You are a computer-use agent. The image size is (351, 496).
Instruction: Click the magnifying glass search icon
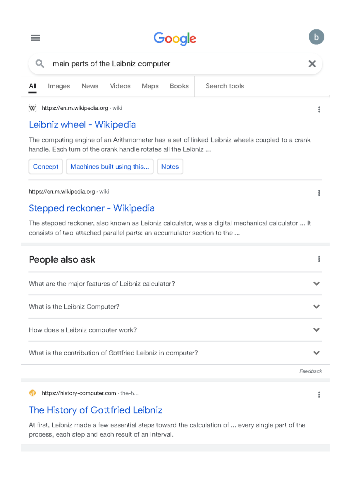pyautogui.click(x=40, y=63)
